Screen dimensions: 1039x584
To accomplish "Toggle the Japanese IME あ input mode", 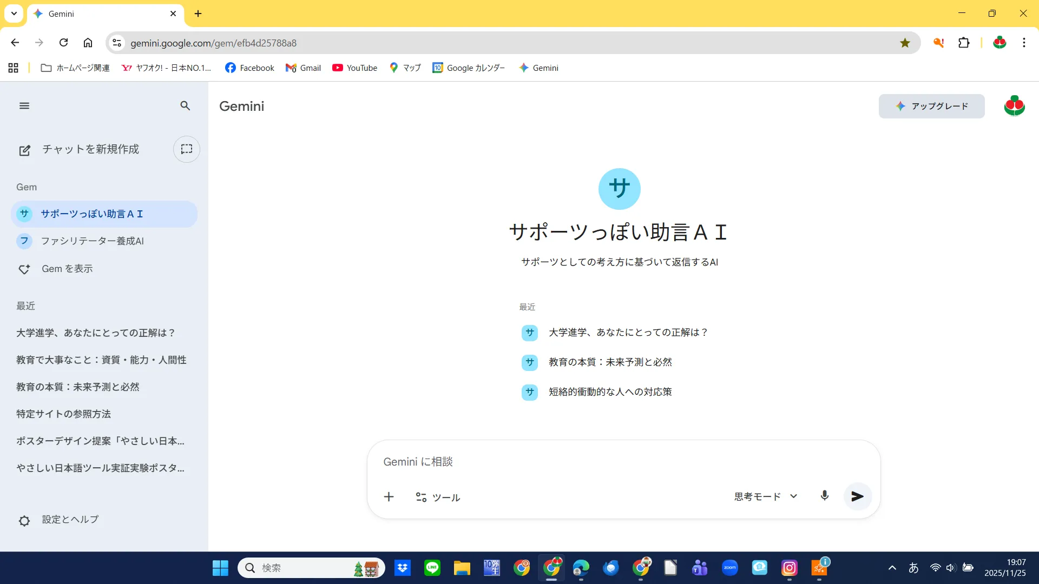I will coord(913,568).
